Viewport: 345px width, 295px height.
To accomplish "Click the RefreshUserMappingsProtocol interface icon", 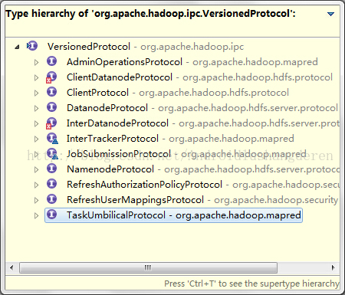I will pyautogui.click(x=51, y=199).
